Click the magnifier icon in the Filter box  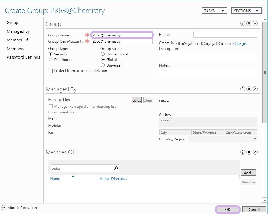116,168
